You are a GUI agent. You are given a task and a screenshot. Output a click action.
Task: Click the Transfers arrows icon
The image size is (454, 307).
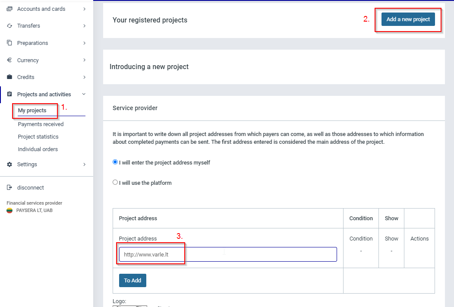pos(9,26)
